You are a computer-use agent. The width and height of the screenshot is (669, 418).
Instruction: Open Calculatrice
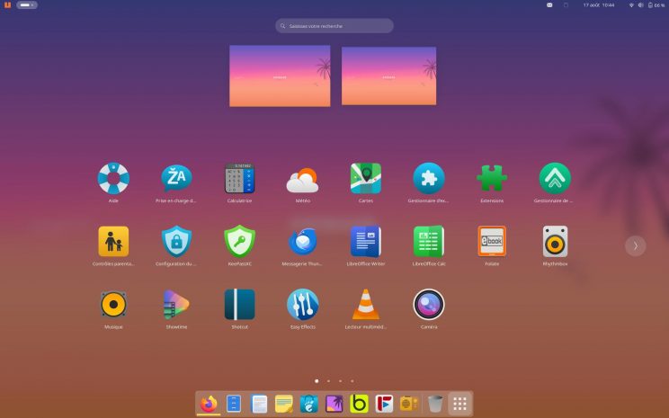(239, 178)
